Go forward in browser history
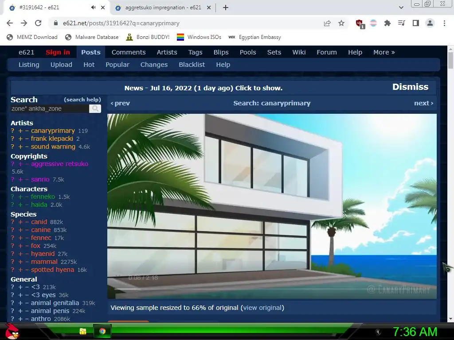Viewport: 454px width, 340px height. point(24,23)
